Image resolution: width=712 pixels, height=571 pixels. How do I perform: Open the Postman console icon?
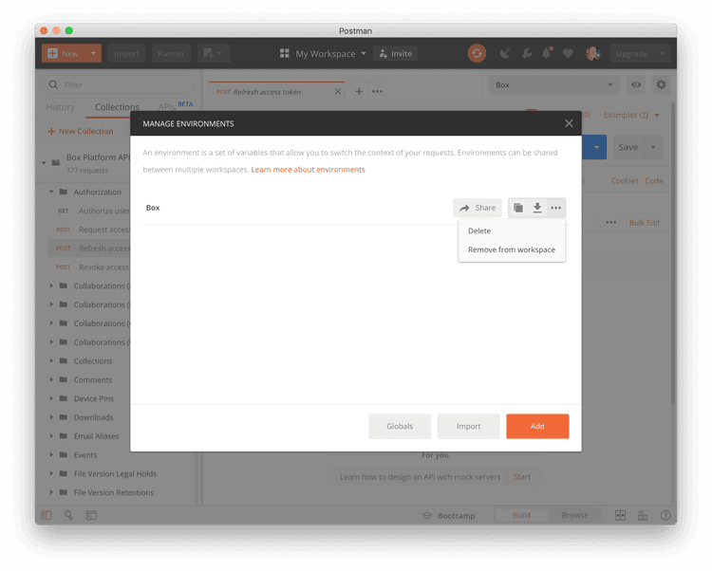(x=91, y=515)
